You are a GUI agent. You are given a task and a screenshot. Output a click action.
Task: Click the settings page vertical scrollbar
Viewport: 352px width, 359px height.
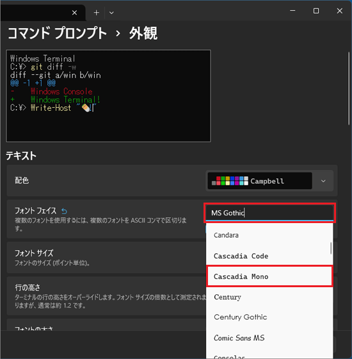click(x=349, y=88)
